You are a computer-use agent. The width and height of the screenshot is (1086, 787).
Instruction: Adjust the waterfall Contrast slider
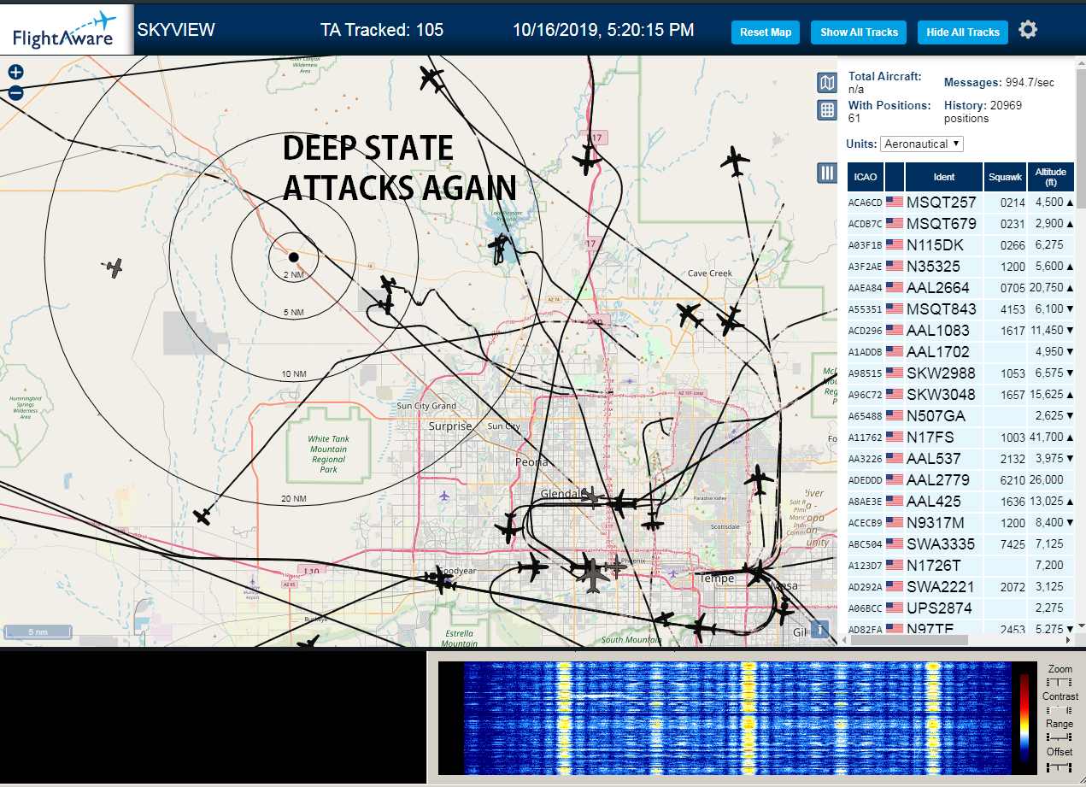coord(1060,709)
